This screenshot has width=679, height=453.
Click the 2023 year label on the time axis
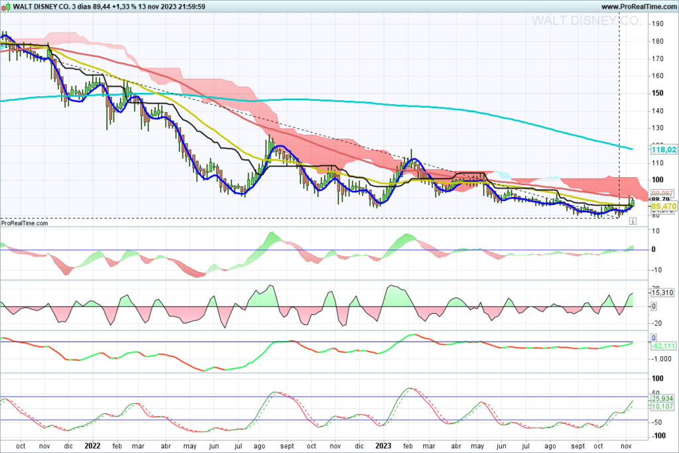383,446
